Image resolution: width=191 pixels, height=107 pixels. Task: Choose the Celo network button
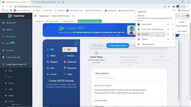(53, 68)
